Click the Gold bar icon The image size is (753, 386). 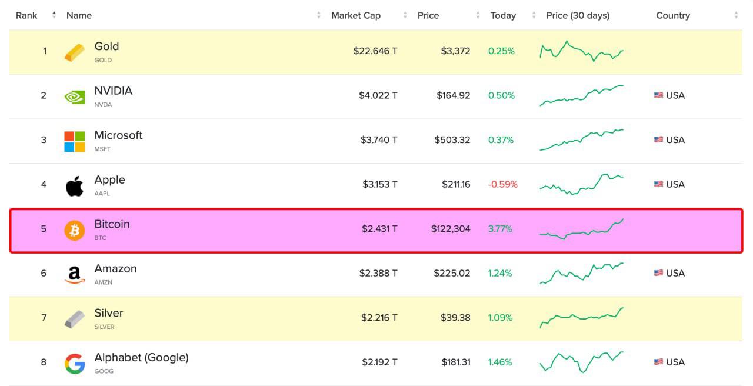click(75, 52)
